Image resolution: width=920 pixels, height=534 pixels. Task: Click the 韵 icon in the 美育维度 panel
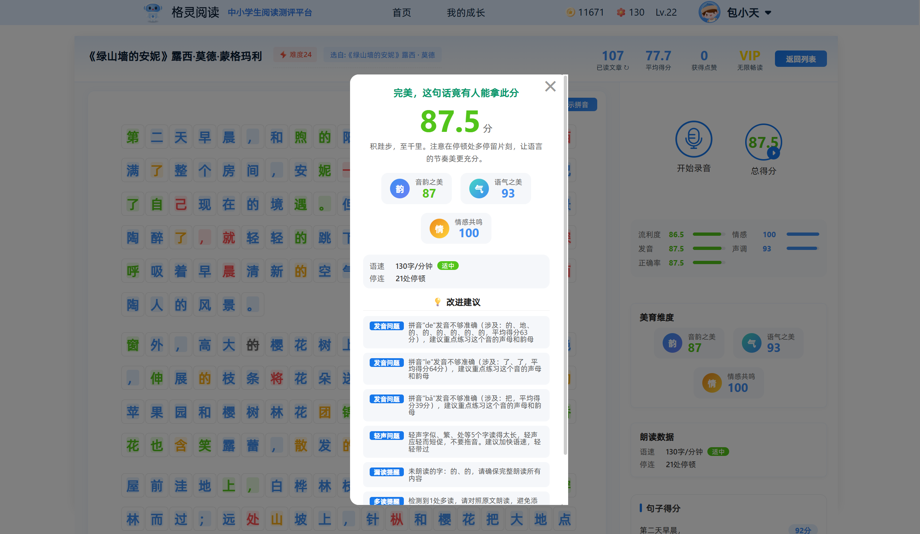672,343
